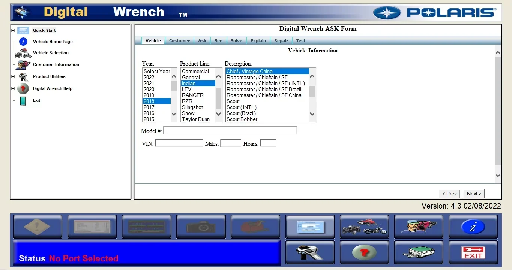Expand the Digital Wrench Help tree node

[x=12, y=88]
